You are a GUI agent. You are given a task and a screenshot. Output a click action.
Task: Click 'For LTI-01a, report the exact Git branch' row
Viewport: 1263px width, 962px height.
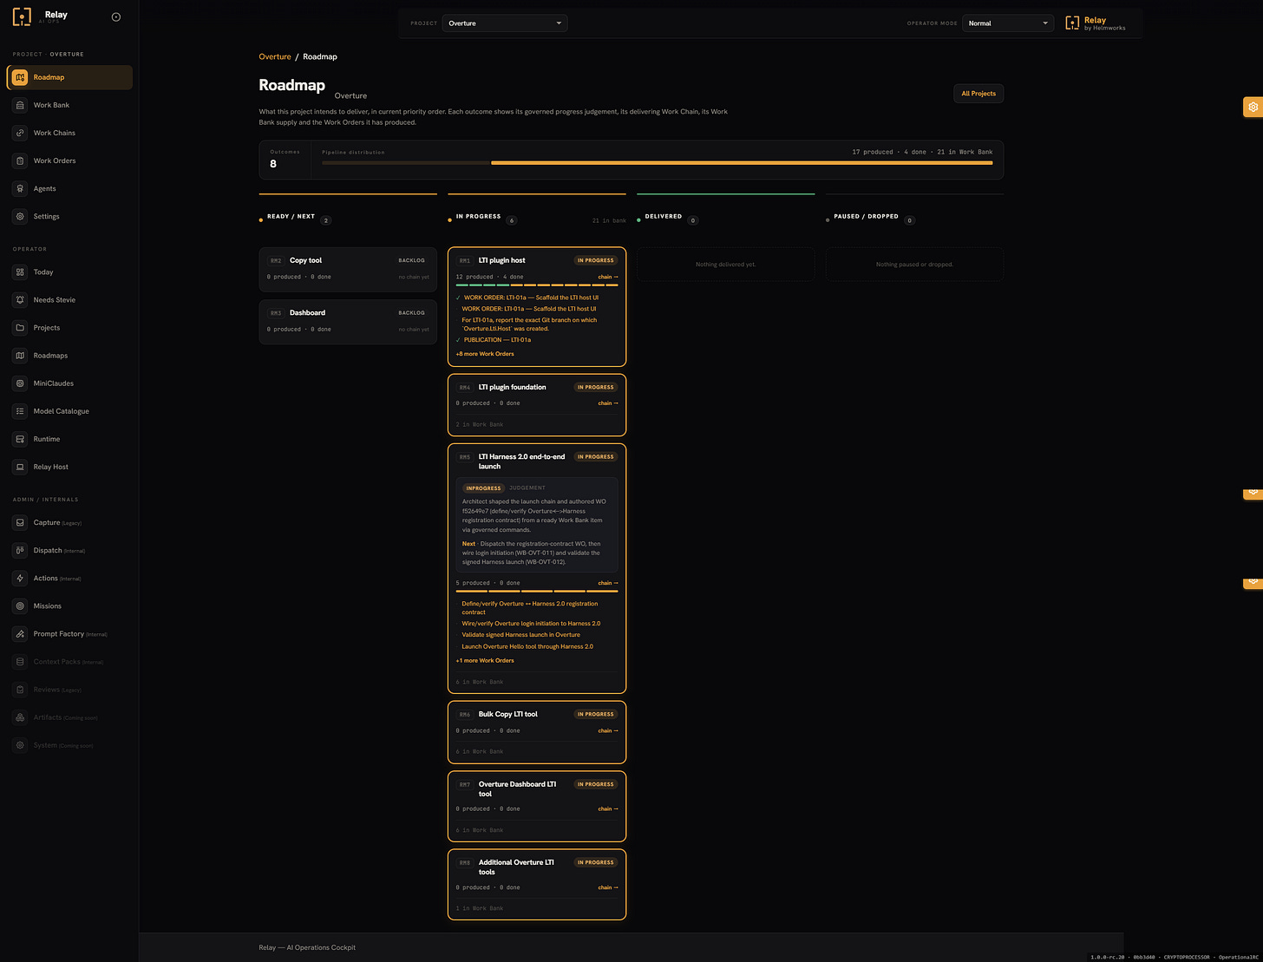[x=529, y=324]
